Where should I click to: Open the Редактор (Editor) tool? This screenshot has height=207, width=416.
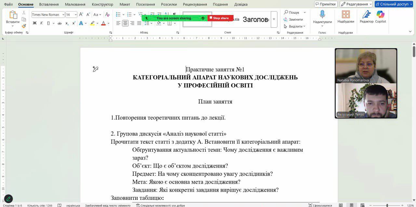coord(367,17)
